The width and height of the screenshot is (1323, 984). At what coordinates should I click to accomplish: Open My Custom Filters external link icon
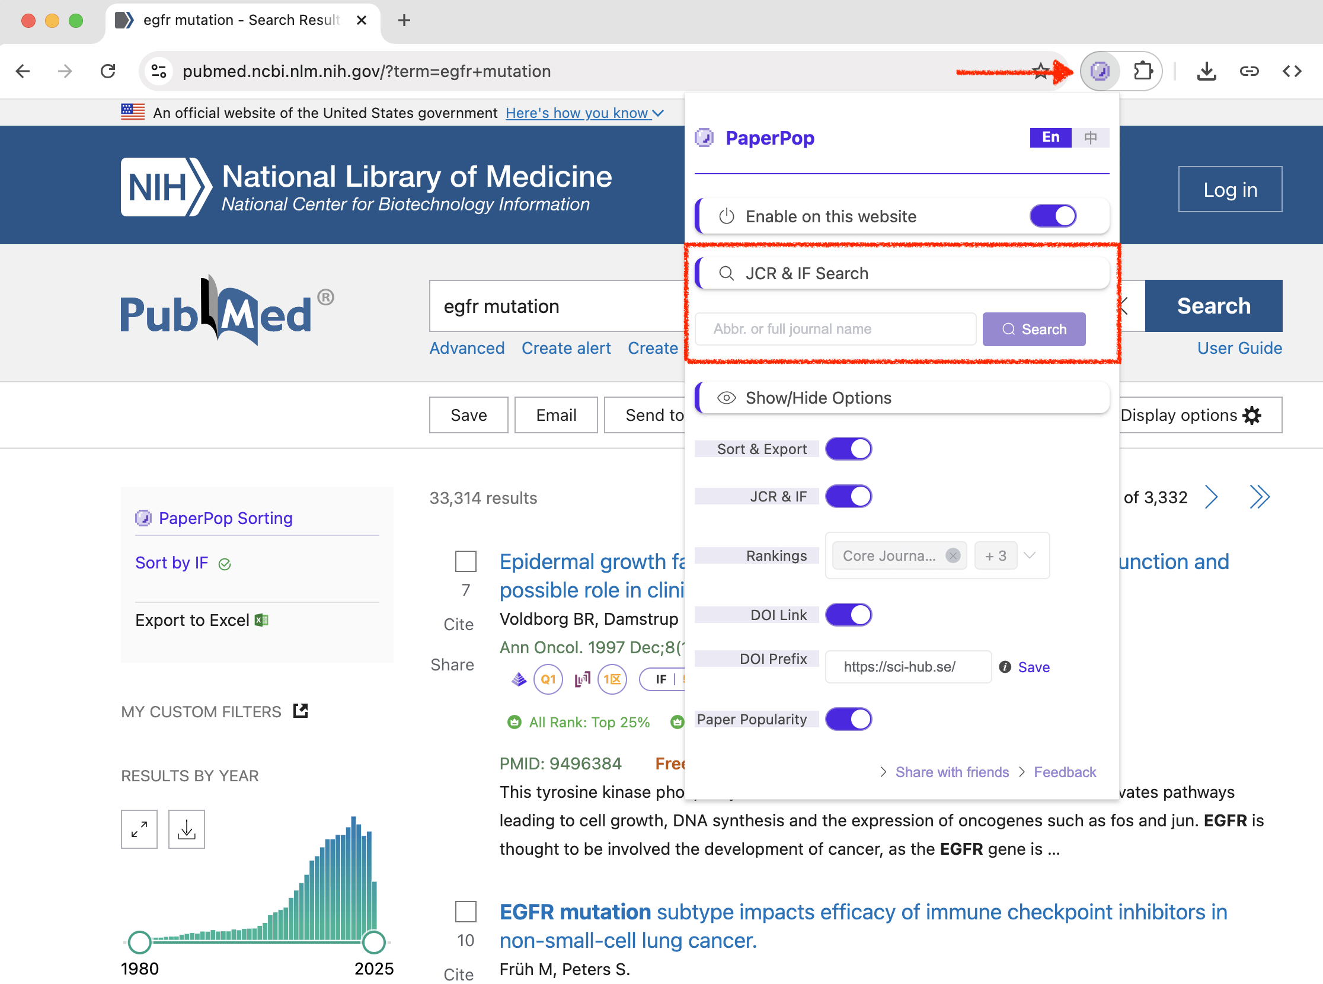[x=301, y=711]
